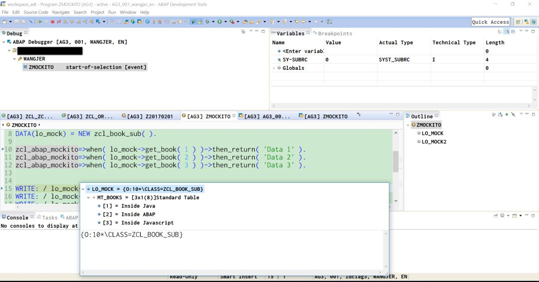Click the green Run button in toolbar
The width and height of the screenshot is (539, 282).
[219, 22]
